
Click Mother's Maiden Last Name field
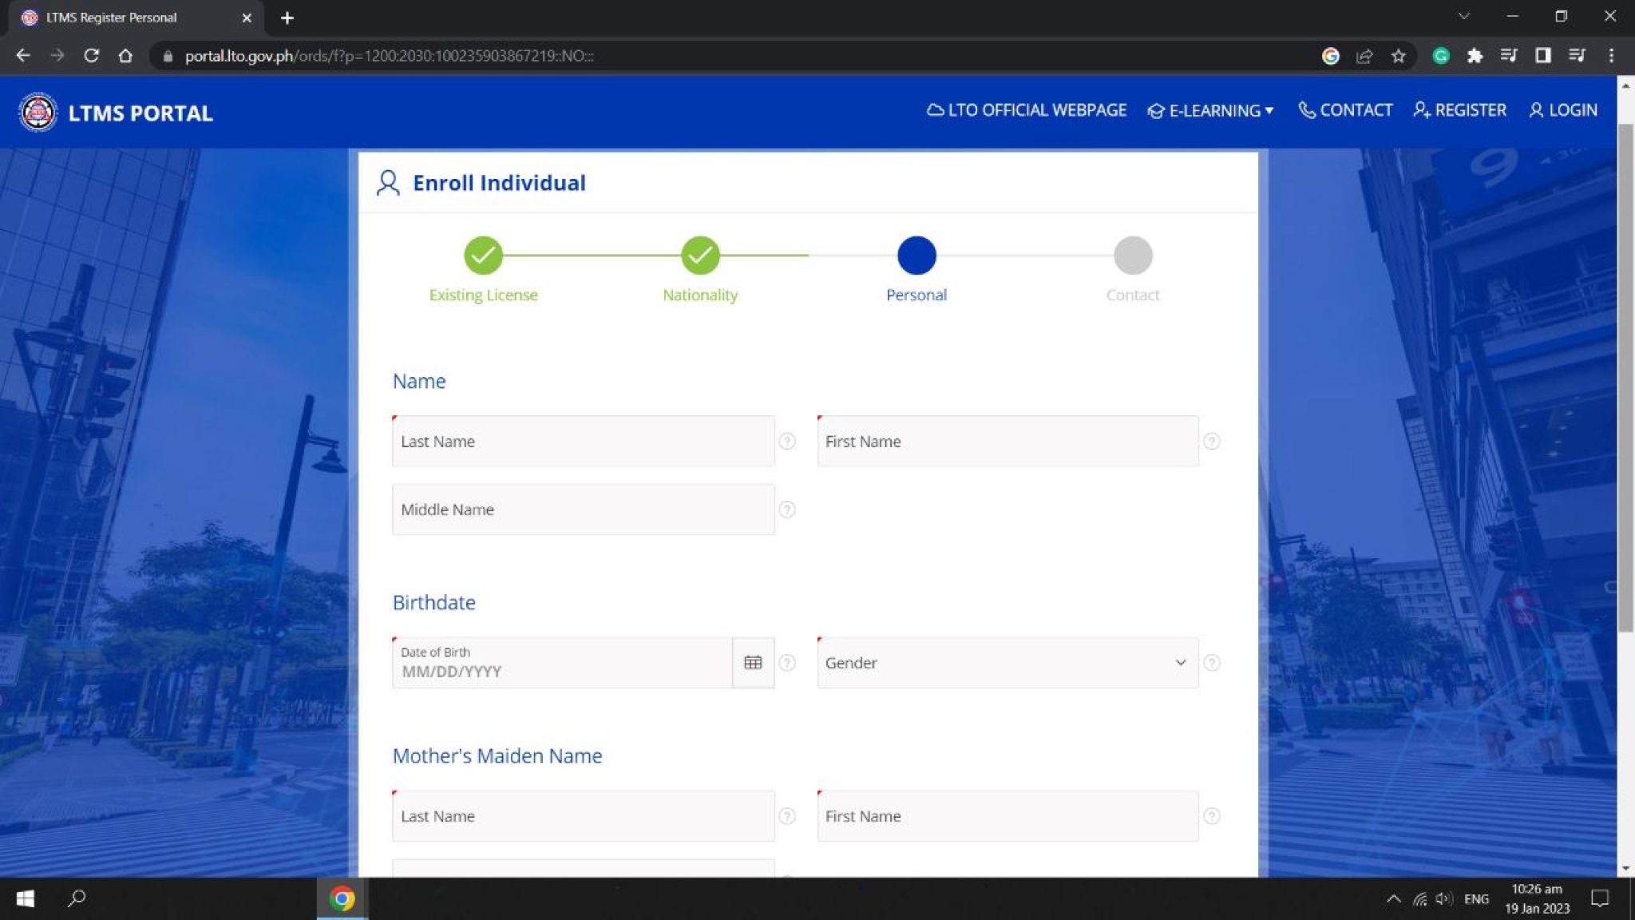click(583, 815)
